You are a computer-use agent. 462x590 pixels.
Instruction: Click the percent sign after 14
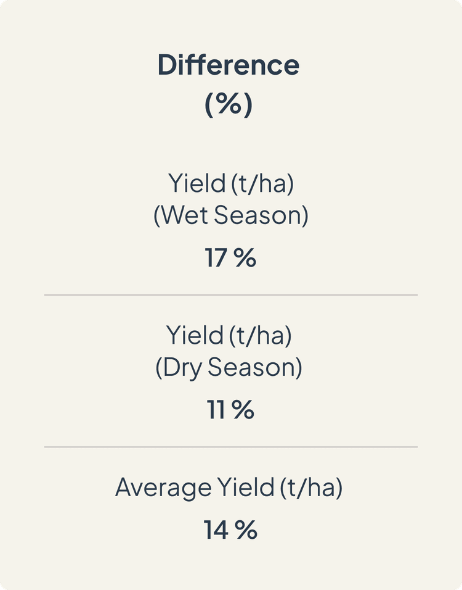click(x=247, y=530)
